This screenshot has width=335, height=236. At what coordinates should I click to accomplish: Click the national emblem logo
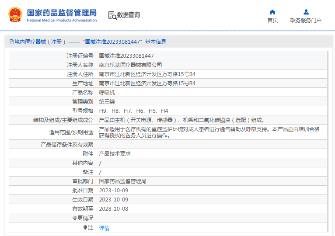point(15,15)
